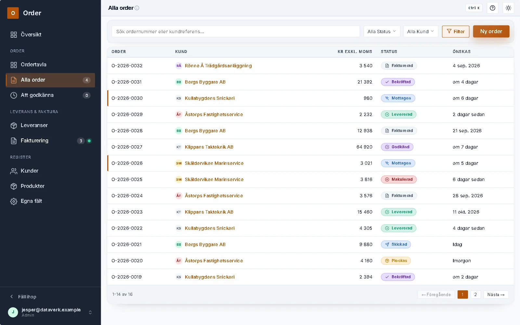The image size is (520, 325).
Task: Select Alla order in sidebar
Action: click(x=50, y=80)
